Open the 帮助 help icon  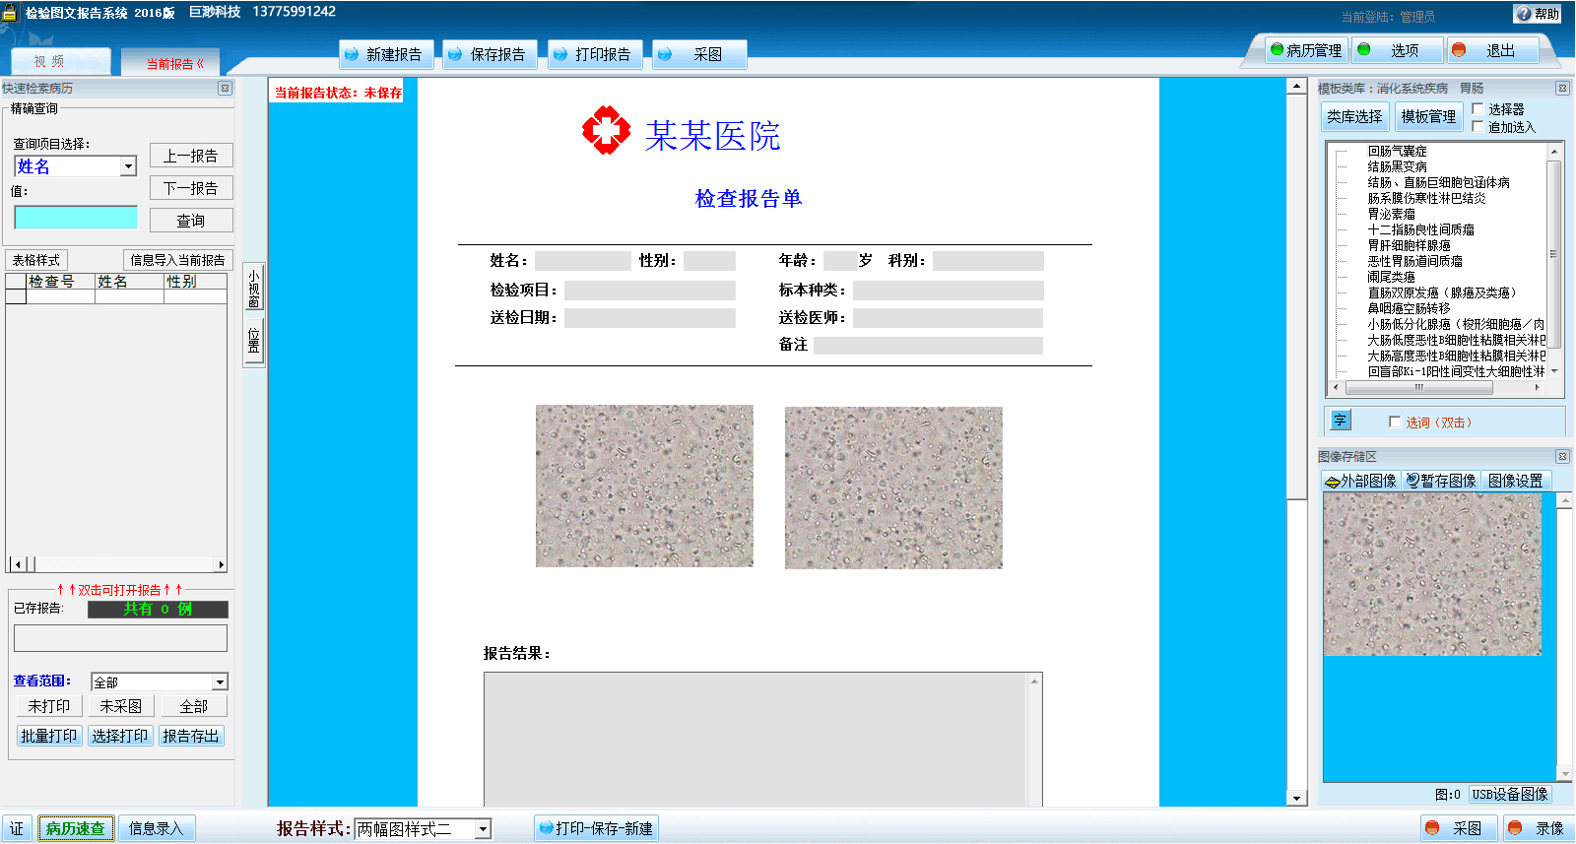click(1538, 14)
